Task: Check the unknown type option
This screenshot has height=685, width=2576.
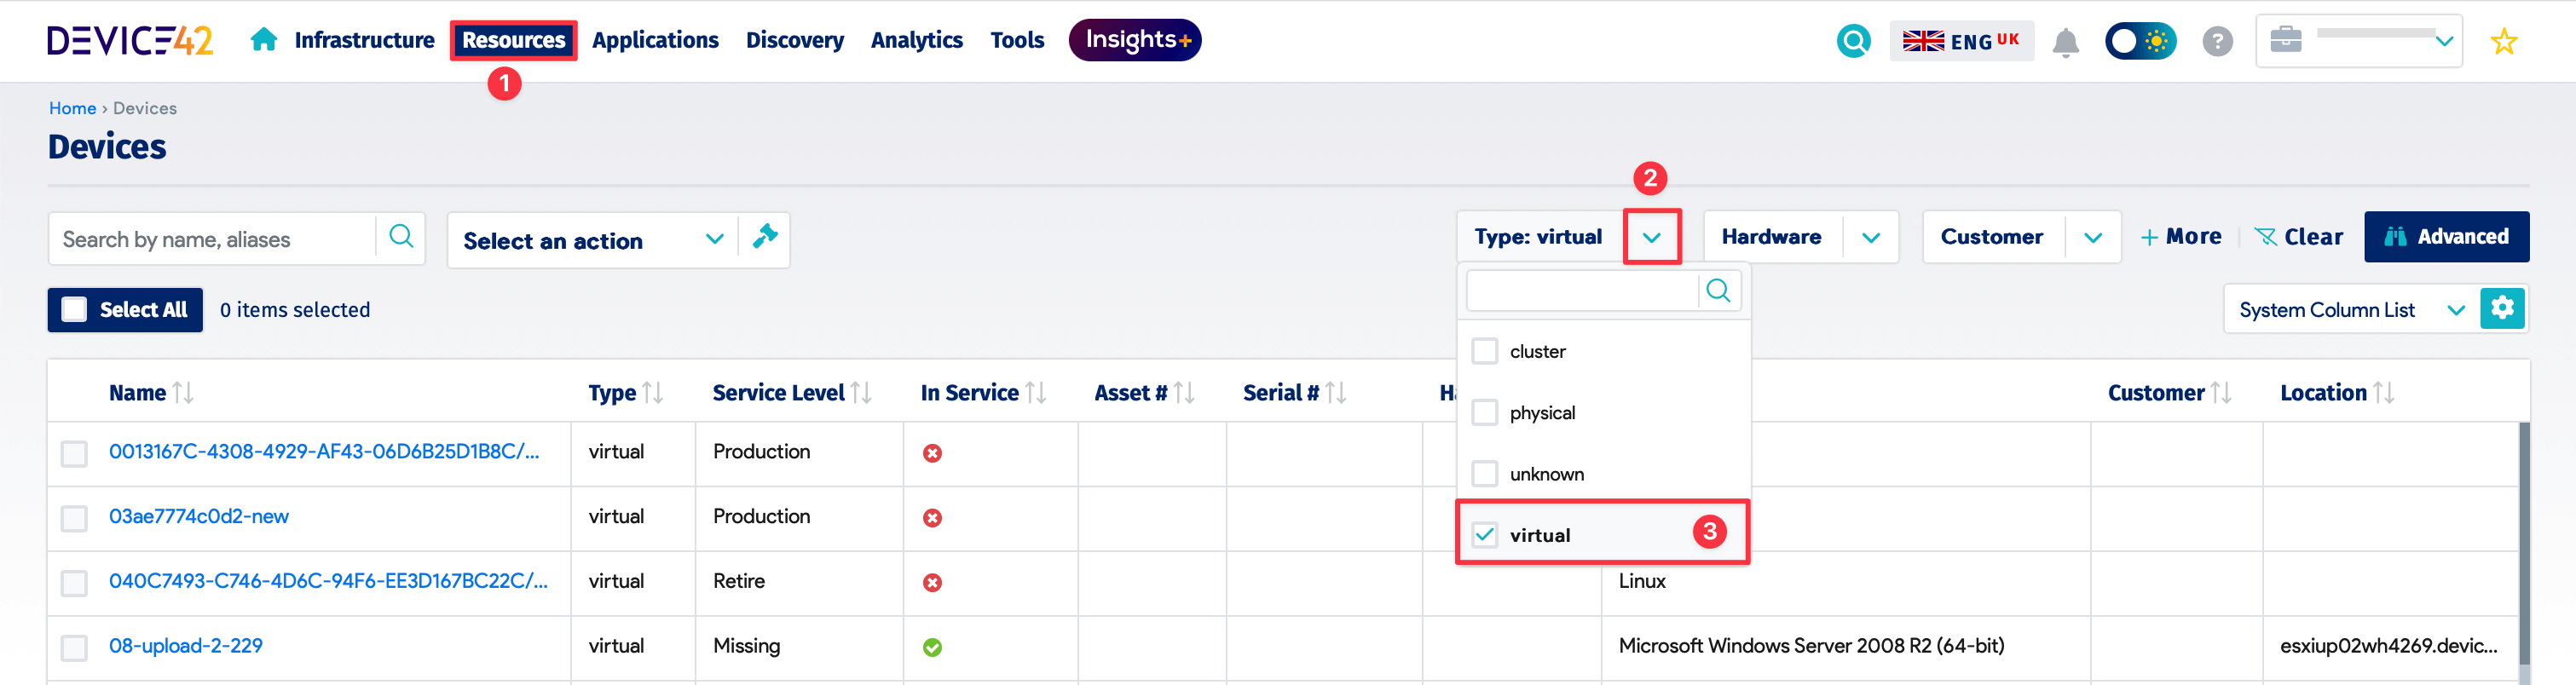Action: (1485, 473)
